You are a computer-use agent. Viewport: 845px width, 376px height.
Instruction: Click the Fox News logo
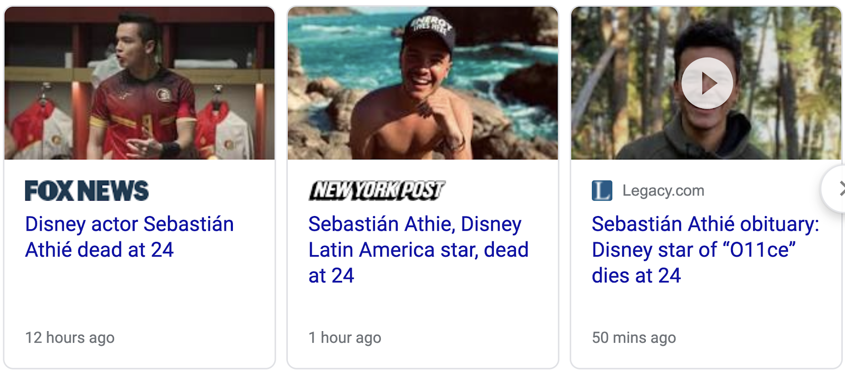pos(87,191)
